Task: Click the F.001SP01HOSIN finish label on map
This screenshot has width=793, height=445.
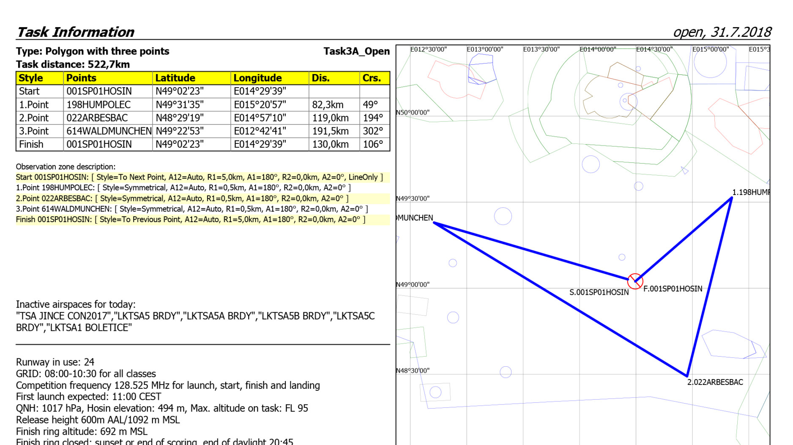Action: point(673,289)
